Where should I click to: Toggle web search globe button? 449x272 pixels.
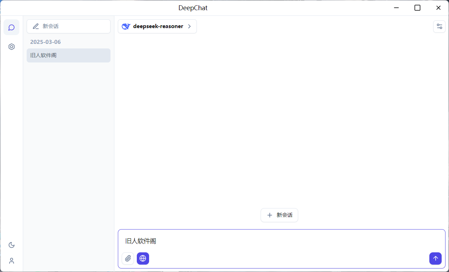pyautogui.click(x=143, y=259)
